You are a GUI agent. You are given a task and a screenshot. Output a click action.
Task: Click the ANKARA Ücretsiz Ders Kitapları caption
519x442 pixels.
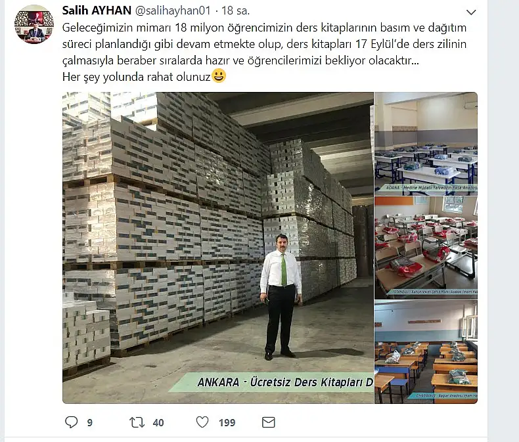click(285, 382)
